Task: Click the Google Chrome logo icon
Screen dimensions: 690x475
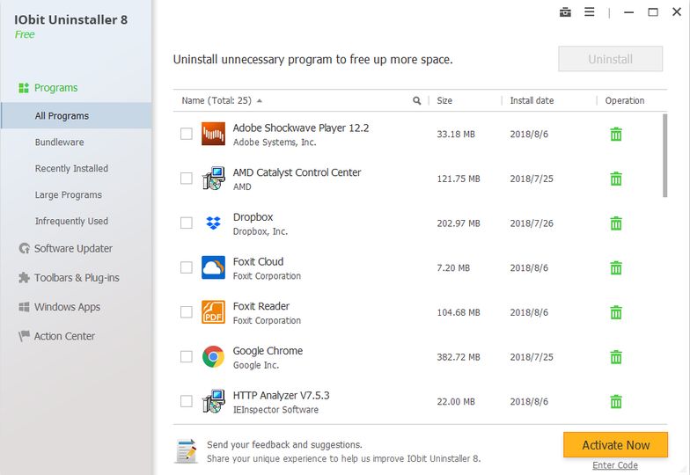Action: (213, 357)
